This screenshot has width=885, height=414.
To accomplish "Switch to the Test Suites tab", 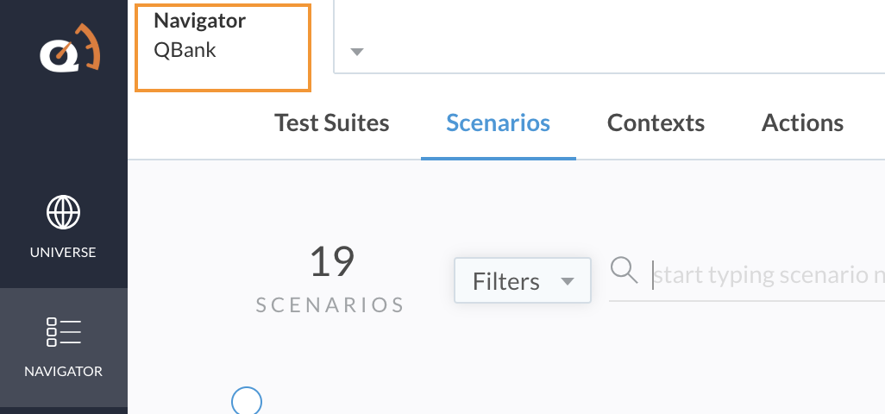I will click(332, 123).
